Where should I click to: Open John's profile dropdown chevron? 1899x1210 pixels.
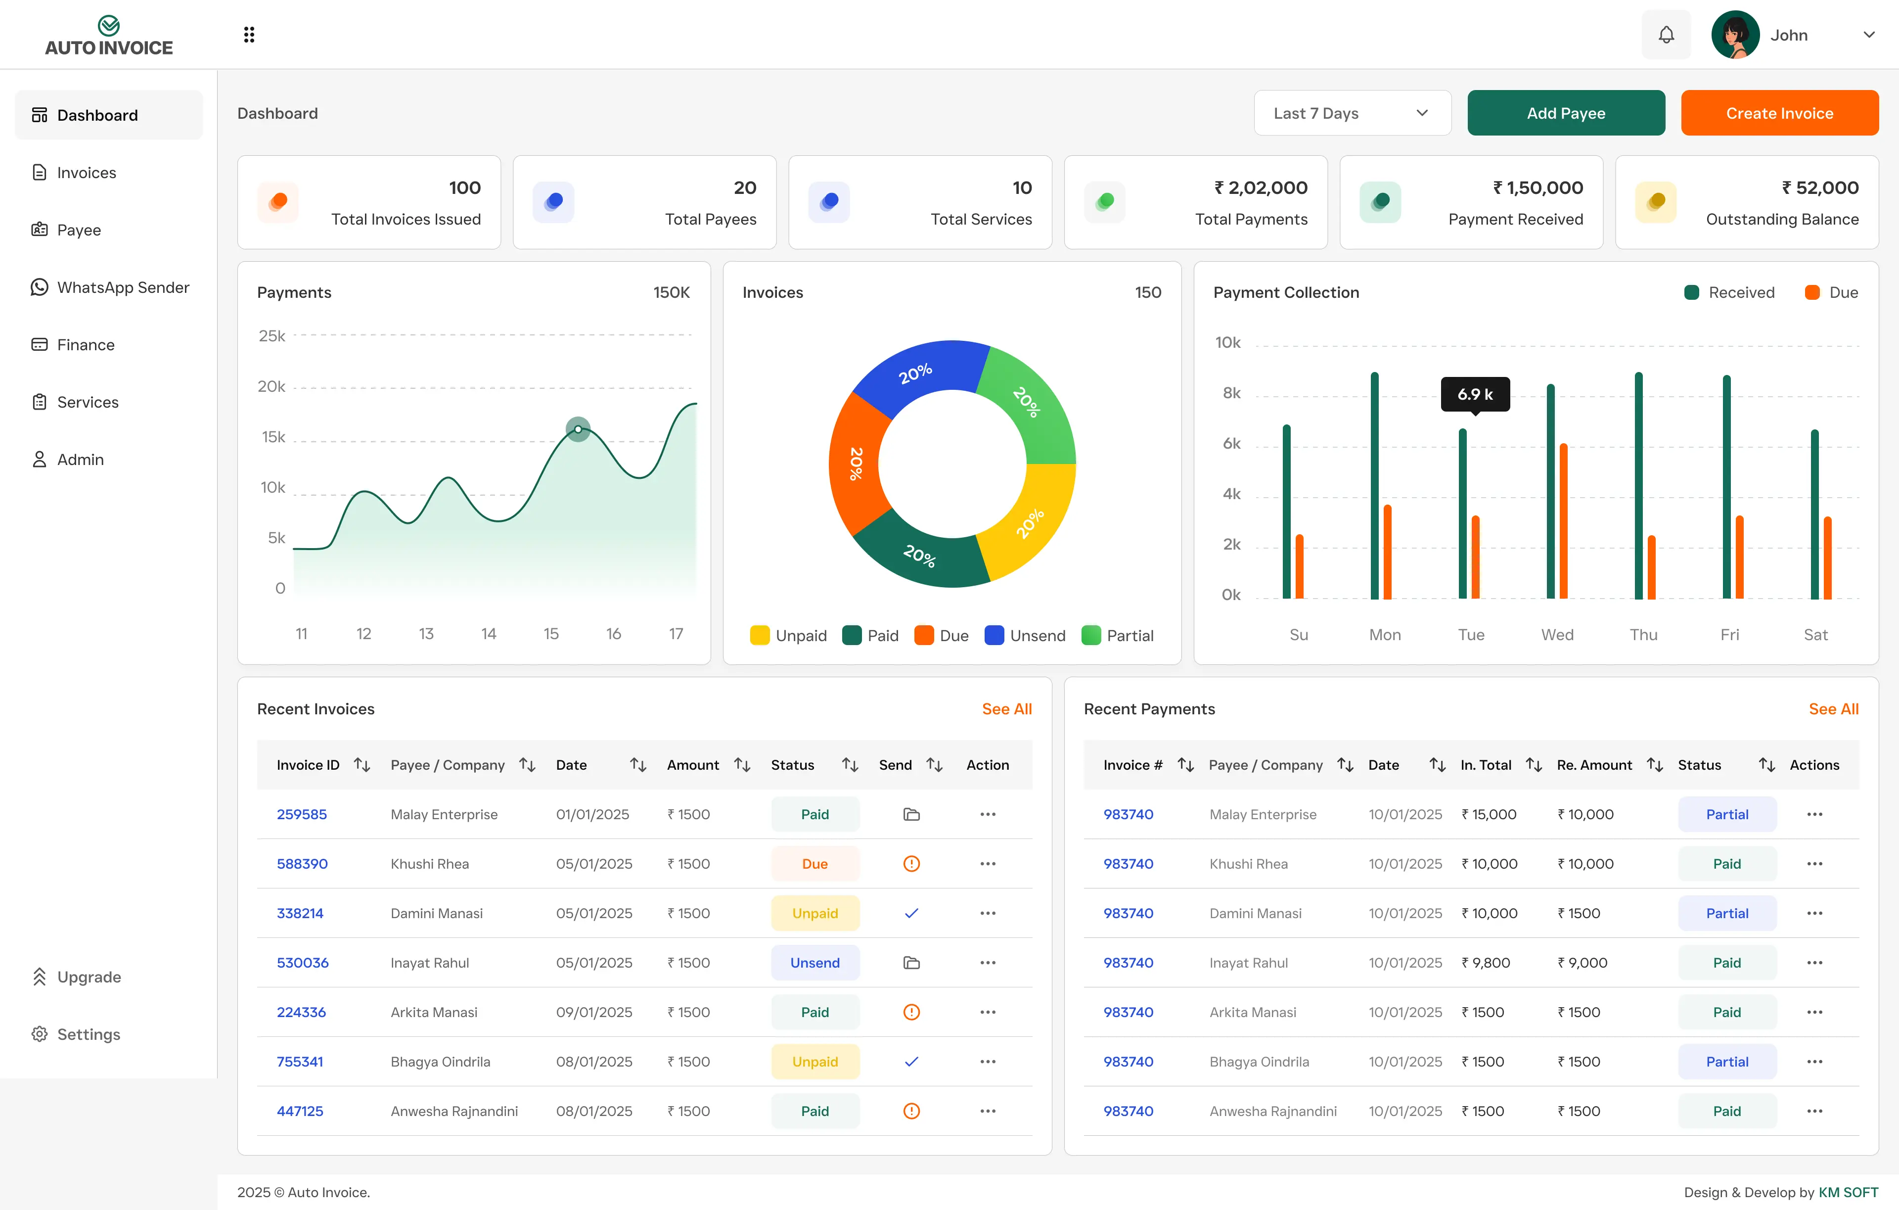coord(1868,35)
